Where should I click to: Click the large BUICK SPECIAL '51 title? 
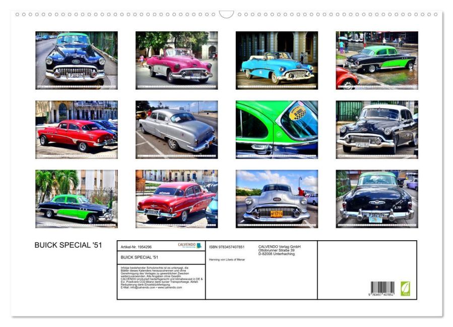tap(68, 245)
